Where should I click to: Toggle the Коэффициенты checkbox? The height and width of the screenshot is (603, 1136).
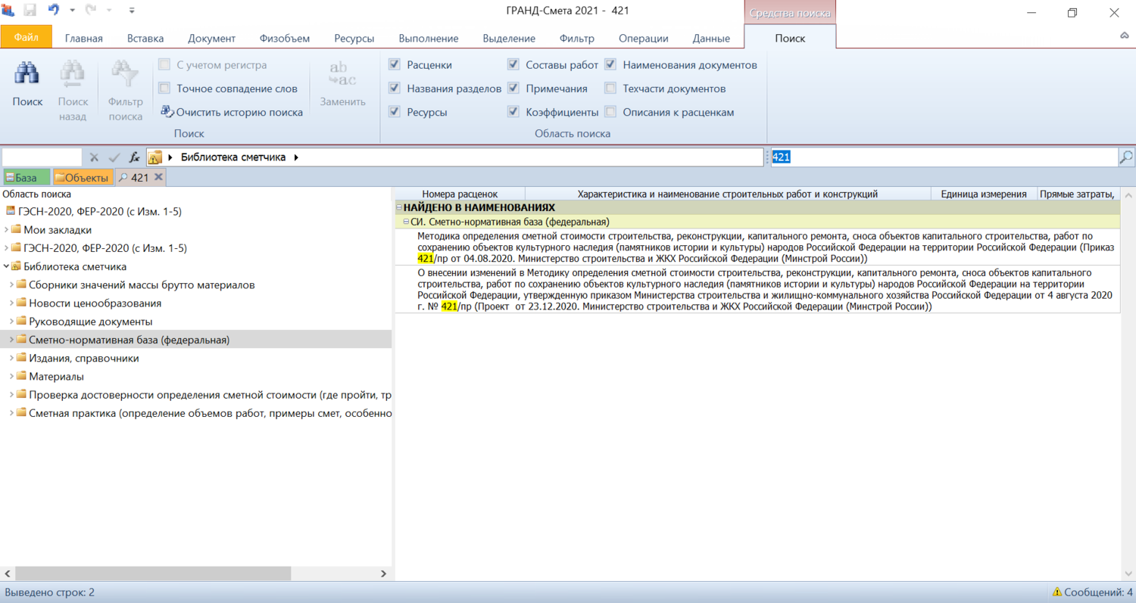pyautogui.click(x=513, y=112)
